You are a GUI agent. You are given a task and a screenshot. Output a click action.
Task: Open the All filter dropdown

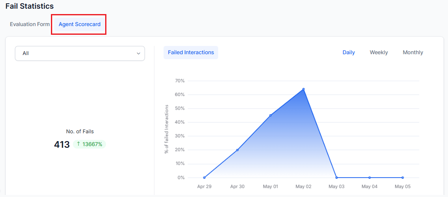79,53
